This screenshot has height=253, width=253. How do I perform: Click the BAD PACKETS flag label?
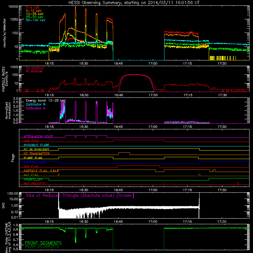pyautogui.click(x=34, y=183)
